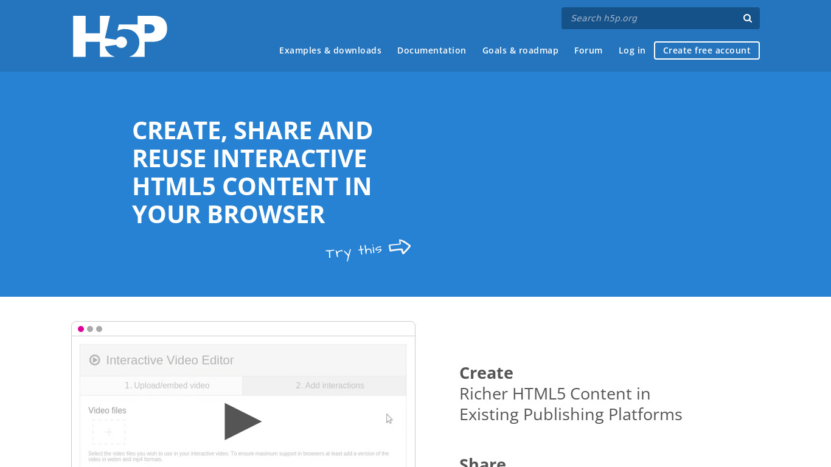Click the Video files label
This screenshot has height=467, width=831.
pyautogui.click(x=107, y=410)
